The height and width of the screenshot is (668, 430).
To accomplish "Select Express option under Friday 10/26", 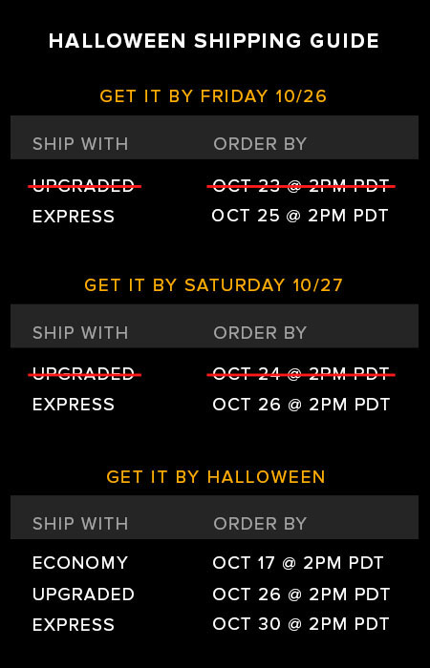I will (74, 217).
